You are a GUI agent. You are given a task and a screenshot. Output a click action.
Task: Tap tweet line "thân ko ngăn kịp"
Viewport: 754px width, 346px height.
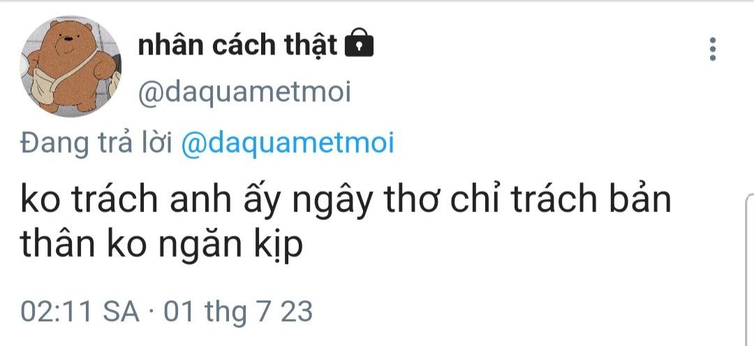(x=161, y=243)
